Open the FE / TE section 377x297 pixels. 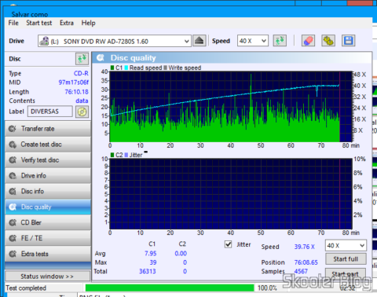click(x=48, y=238)
